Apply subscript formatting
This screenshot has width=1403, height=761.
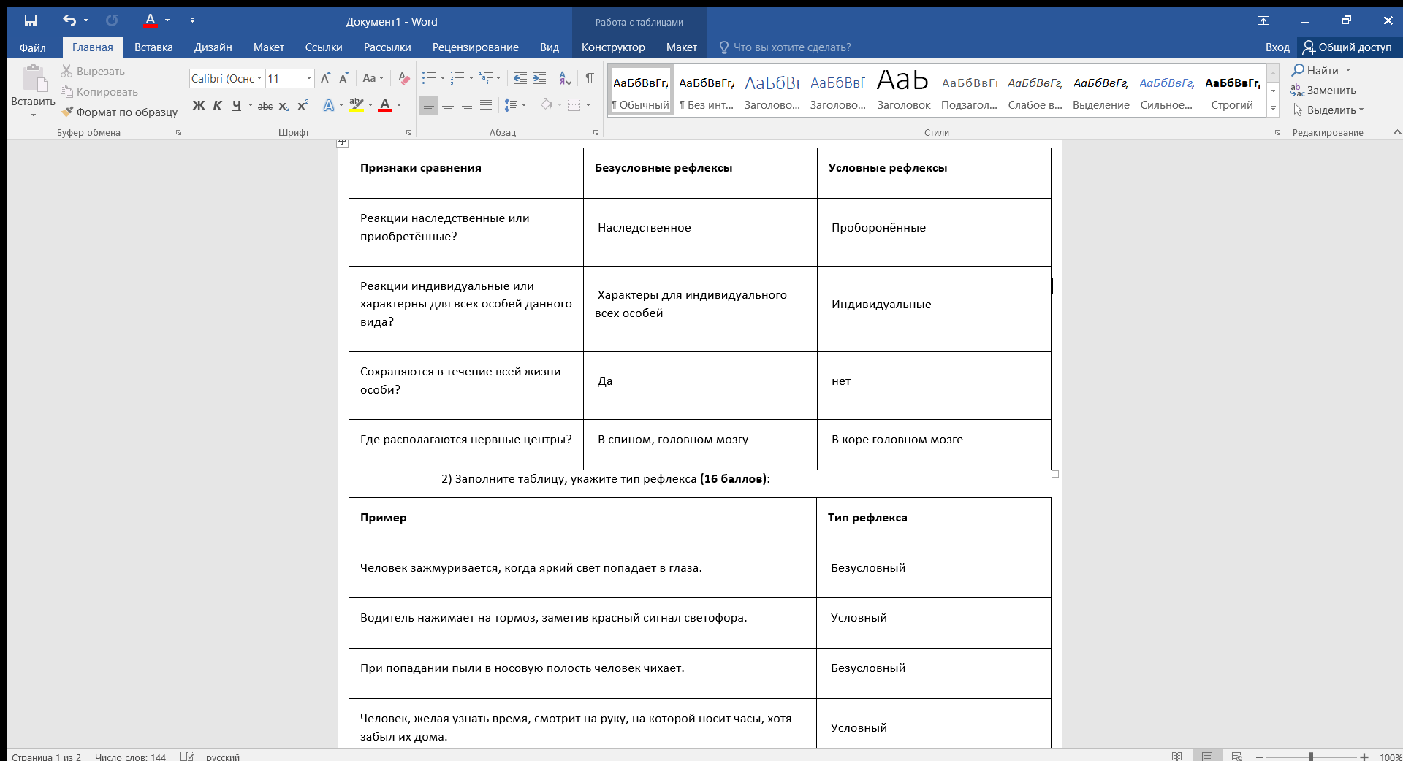pos(284,106)
